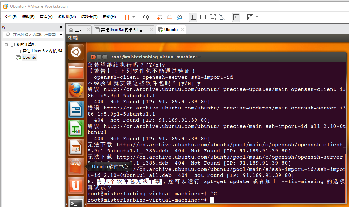The height and width of the screenshot is (207, 349).
Task: Open the library search options dropdown
Action: pyautogui.click(x=61, y=35)
